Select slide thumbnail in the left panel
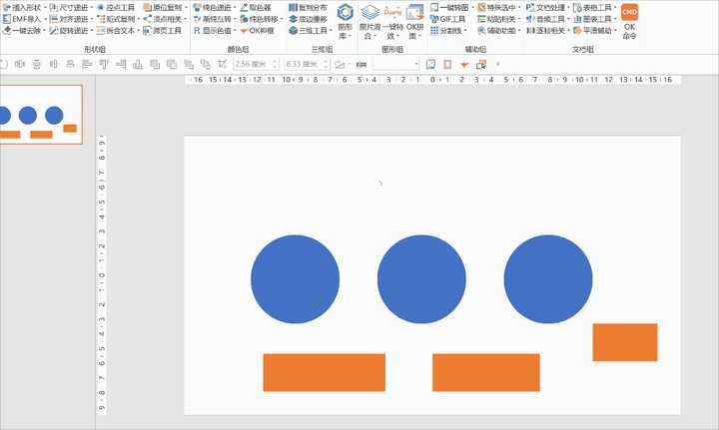 click(x=40, y=115)
